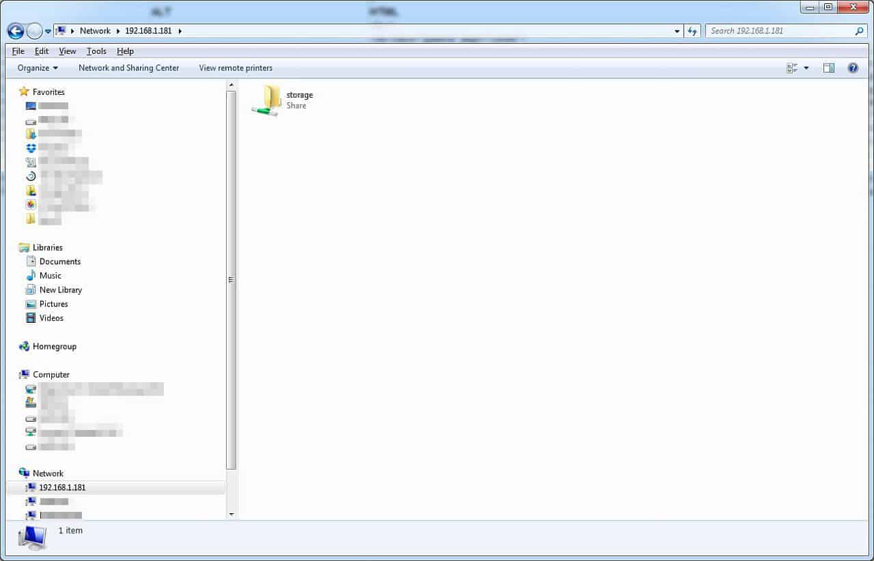
Task: Select the Homegroup icon in sidebar
Action: coord(25,347)
